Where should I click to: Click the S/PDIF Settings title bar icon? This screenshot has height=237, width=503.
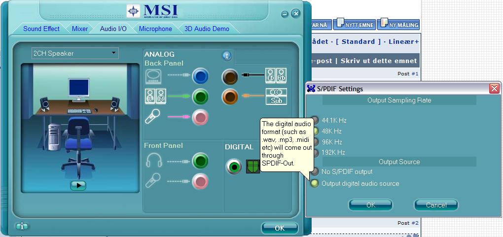(311, 89)
